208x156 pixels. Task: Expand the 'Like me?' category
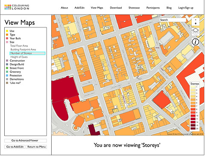15,83
